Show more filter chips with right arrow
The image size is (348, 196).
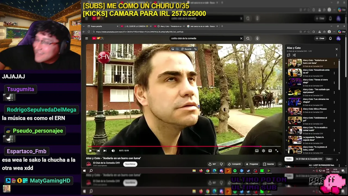(337, 160)
